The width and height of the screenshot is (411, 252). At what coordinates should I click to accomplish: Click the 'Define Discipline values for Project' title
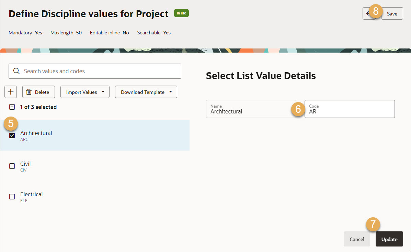tap(89, 14)
